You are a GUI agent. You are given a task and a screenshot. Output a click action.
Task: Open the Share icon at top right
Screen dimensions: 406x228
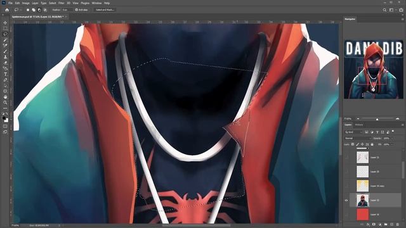click(x=401, y=10)
